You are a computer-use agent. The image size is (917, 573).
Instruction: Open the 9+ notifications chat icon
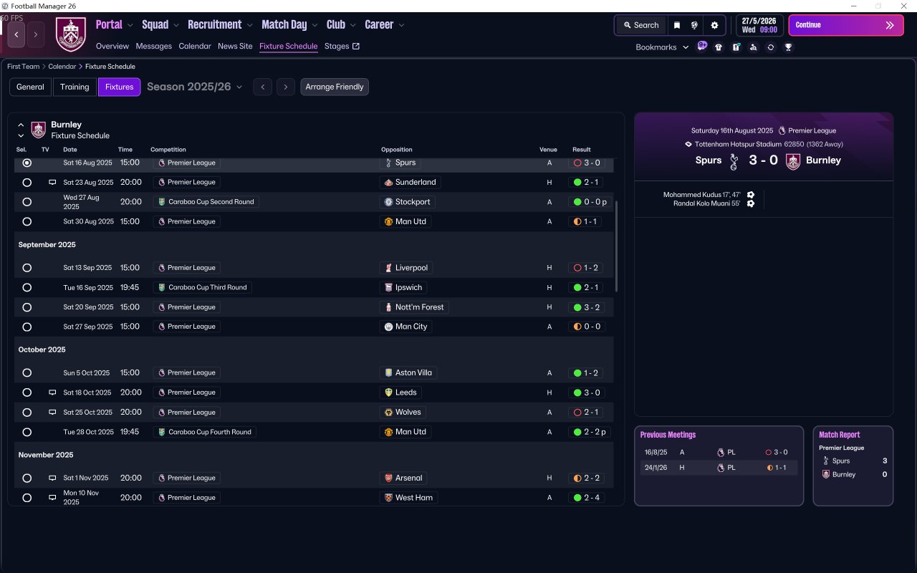[x=702, y=47]
